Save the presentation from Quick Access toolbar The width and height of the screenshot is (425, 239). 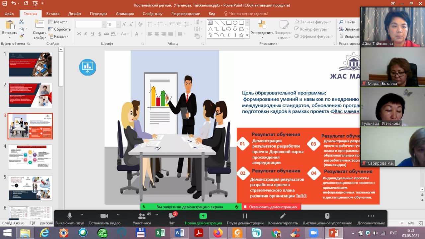[4, 4]
